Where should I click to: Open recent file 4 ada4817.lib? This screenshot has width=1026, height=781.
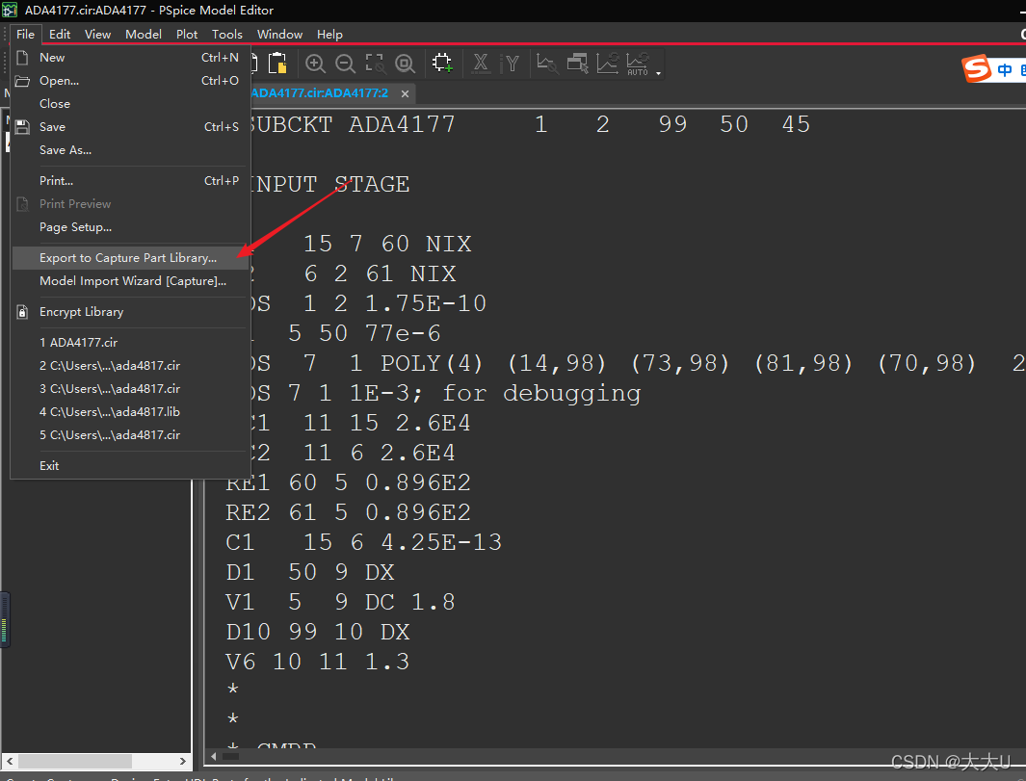pyautogui.click(x=129, y=411)
